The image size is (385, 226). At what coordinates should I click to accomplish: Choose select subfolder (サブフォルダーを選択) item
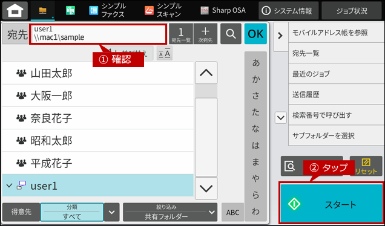pyautogui.click(x=337, y=135)
